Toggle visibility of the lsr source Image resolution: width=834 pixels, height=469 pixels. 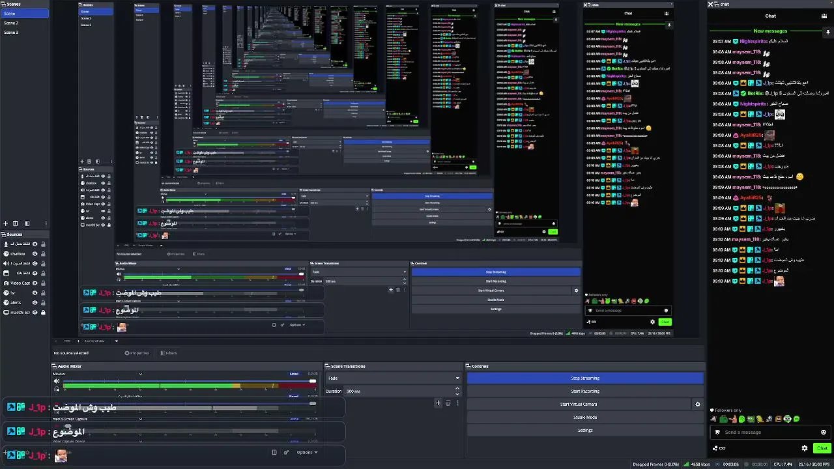35,292
